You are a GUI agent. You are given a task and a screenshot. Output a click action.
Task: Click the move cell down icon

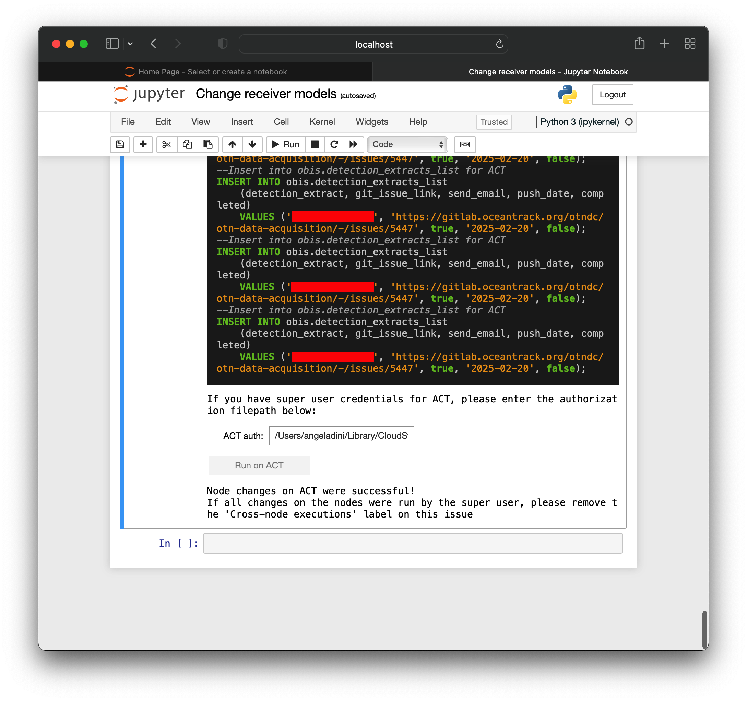(x=253, y=144)
